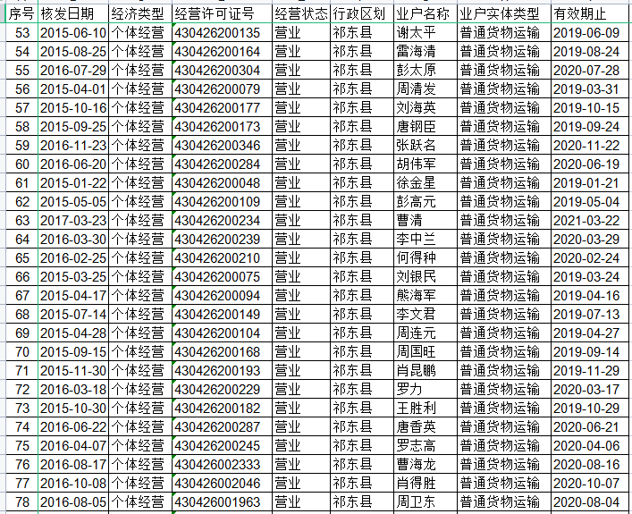Select the 核发日期 header cell

[72, 13]
